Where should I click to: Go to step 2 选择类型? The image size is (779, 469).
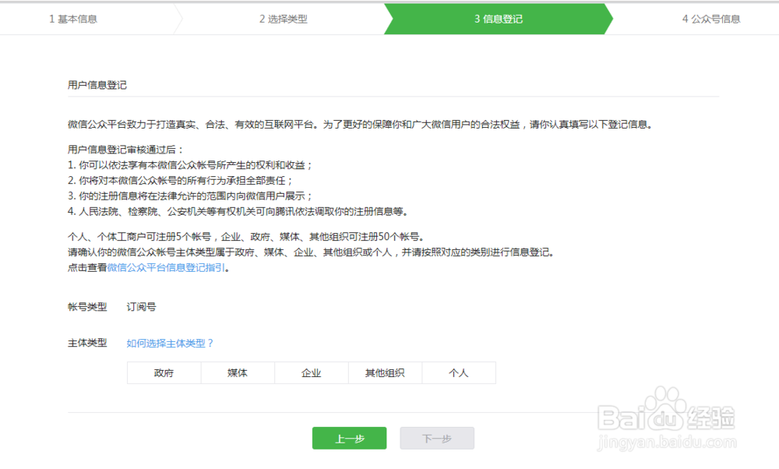coord(284,19)
